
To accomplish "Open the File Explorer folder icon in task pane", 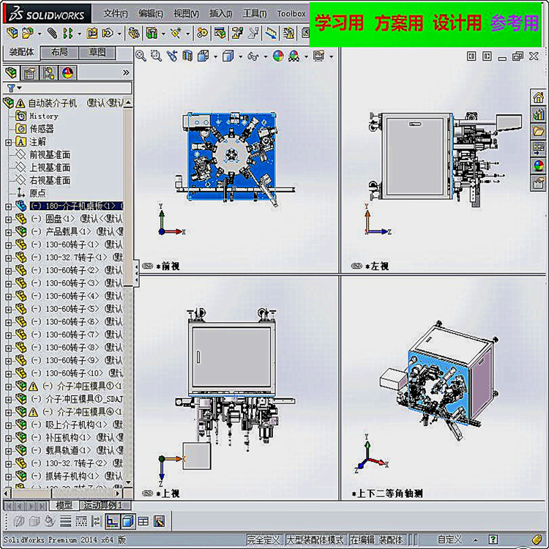I will 539,131.
